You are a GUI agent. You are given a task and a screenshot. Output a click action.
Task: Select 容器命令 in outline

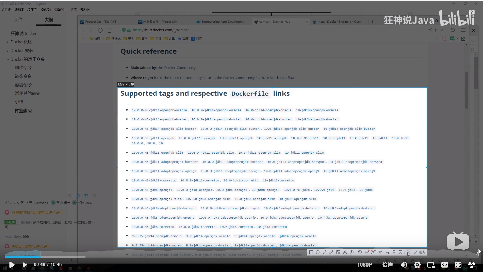23,85
